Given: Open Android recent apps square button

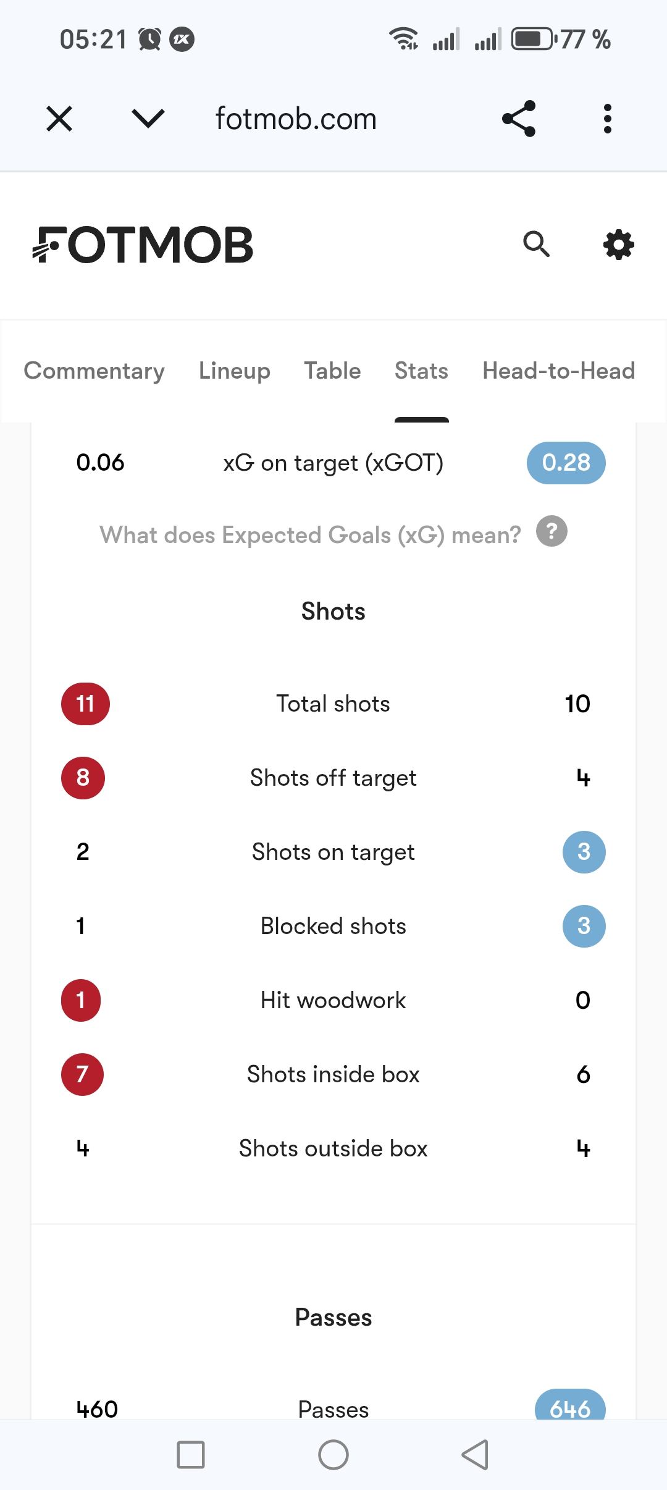Looking at the screenshot, I should [191, 1454].
